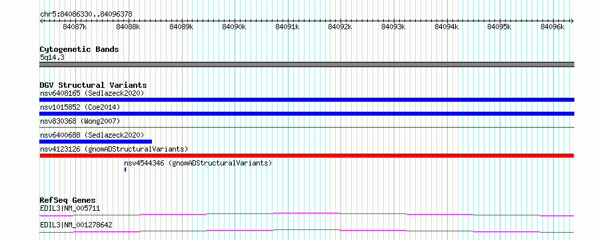
Task: Open the EDIL3|NM_005711 transcript label
Action: pyautogui.click(x=70, y=208)
